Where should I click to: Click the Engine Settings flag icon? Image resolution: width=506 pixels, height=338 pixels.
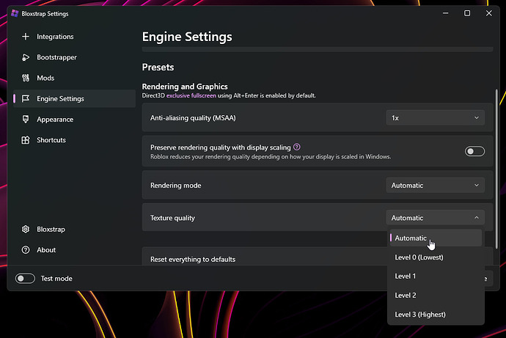tap(26, 99)
